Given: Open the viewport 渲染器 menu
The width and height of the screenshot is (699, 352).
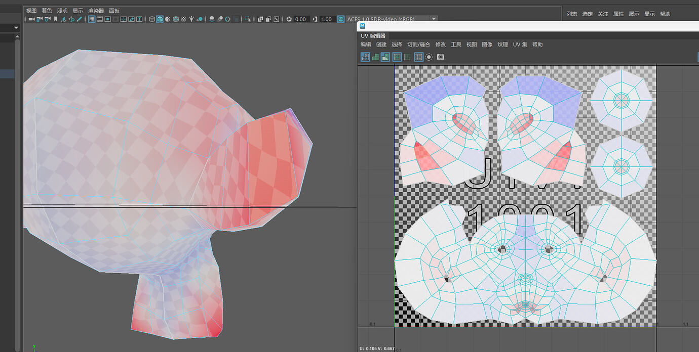Looking at the screenshot, I should [96, 11].
